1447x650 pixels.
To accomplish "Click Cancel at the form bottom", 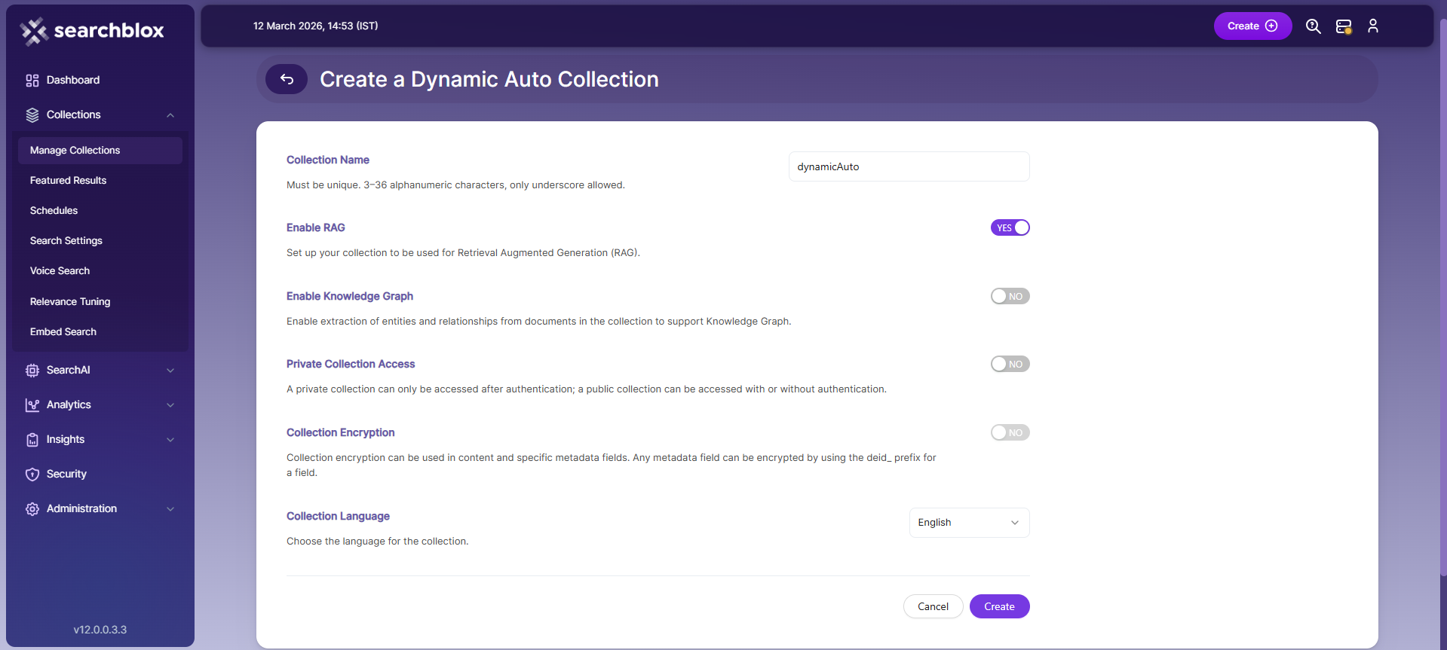I will click(933, 606).
